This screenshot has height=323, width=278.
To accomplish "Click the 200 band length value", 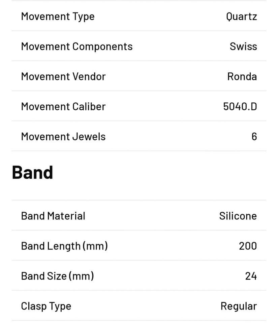I will pos(248,246).
